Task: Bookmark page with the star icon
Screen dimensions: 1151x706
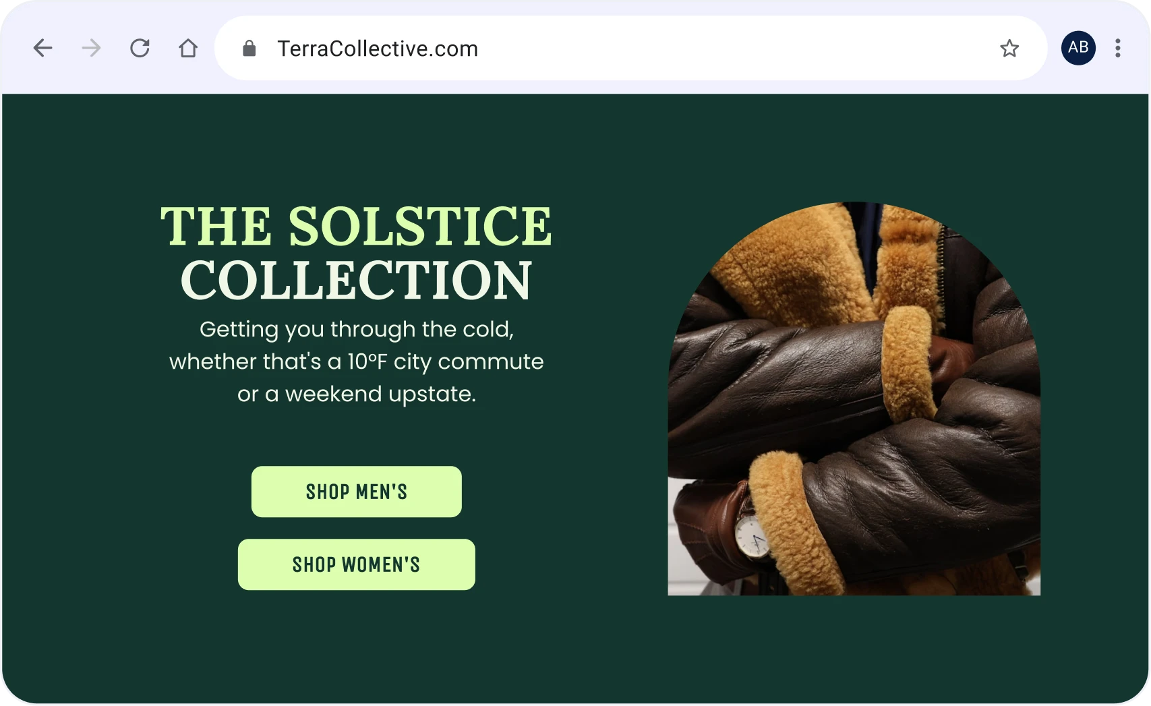Action: pos(1009,48)
